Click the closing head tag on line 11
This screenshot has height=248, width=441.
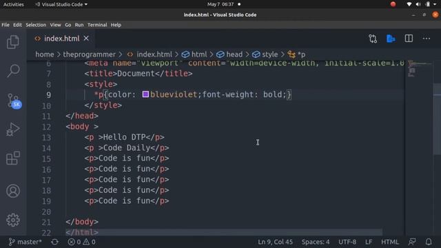82,116
